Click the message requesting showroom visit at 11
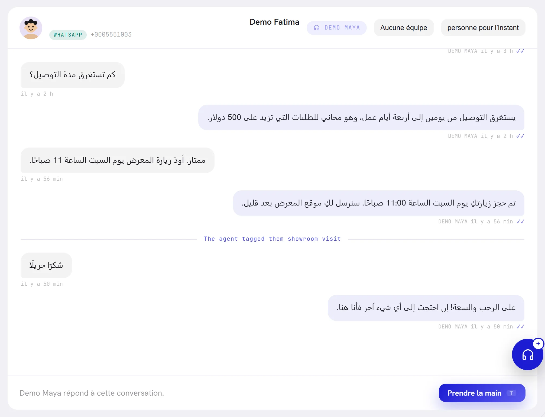Screen dimensions: 545x417 (x=117, y=160)
